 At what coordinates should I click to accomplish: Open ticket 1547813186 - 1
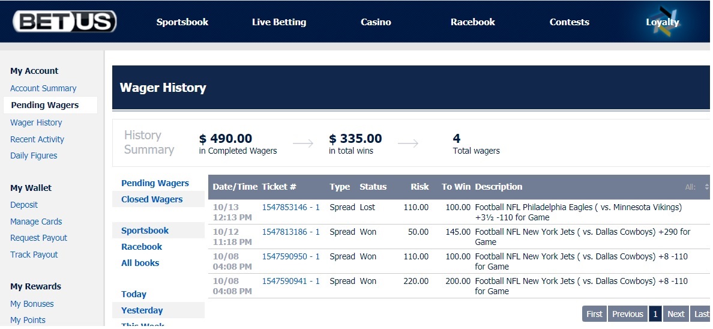coord(291,232)
